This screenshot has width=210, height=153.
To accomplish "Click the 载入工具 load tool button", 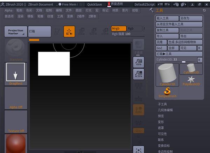I will point(167,18).
